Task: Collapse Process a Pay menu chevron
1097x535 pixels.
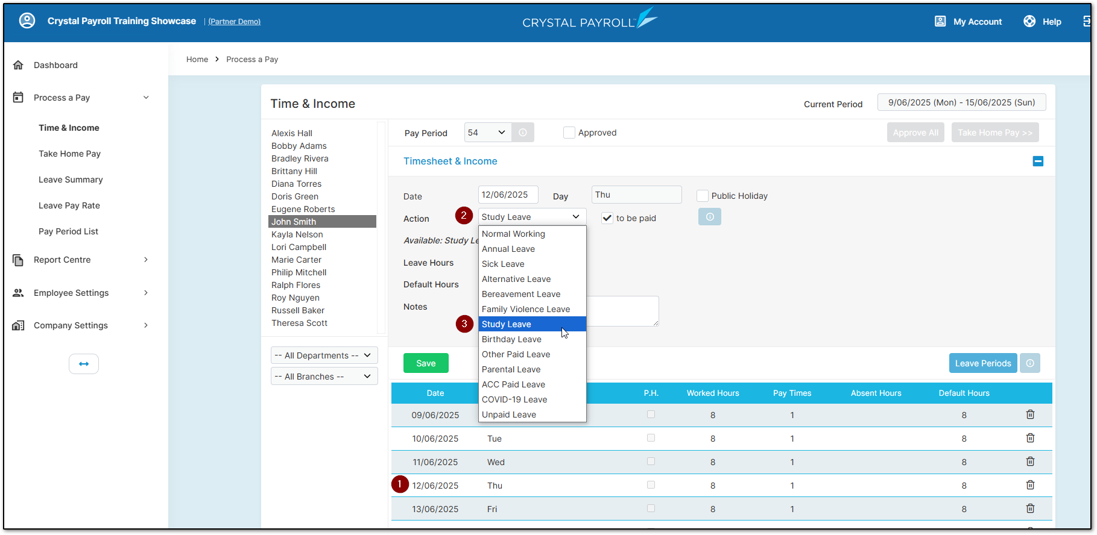Action: tap(146, 98)
